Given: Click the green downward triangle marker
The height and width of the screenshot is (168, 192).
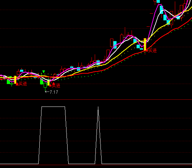Looking at the screenshot, I should (x=44, y=71).
